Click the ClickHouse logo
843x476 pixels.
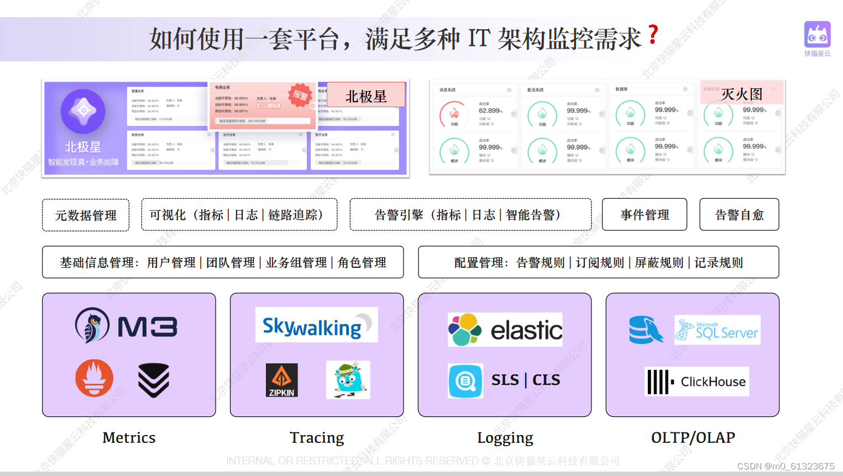click(697, 382)
